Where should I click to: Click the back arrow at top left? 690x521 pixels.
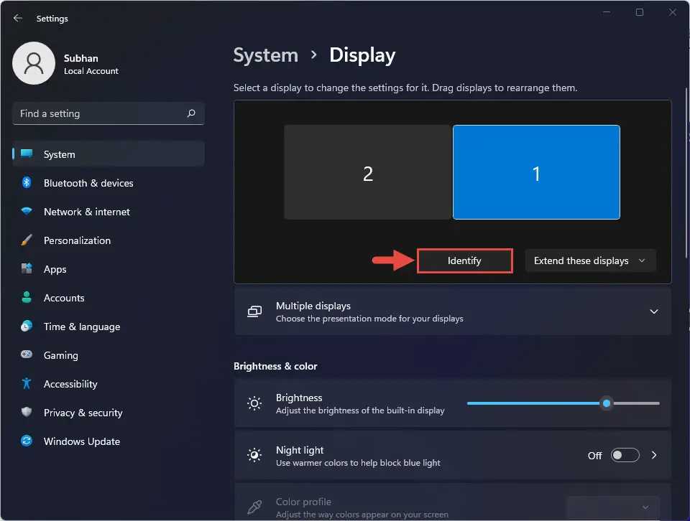point(17,18)
